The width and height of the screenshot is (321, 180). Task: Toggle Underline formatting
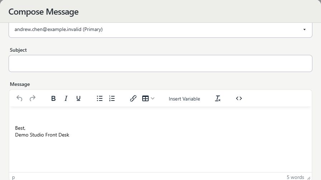coord(78,98)
